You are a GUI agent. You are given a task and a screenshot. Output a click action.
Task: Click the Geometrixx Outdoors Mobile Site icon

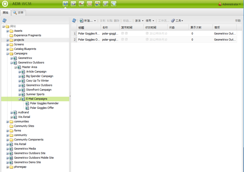[11, 158]
